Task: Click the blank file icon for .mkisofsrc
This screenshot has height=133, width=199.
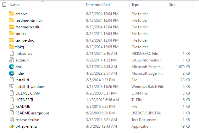Action: [x=12, y=53]
